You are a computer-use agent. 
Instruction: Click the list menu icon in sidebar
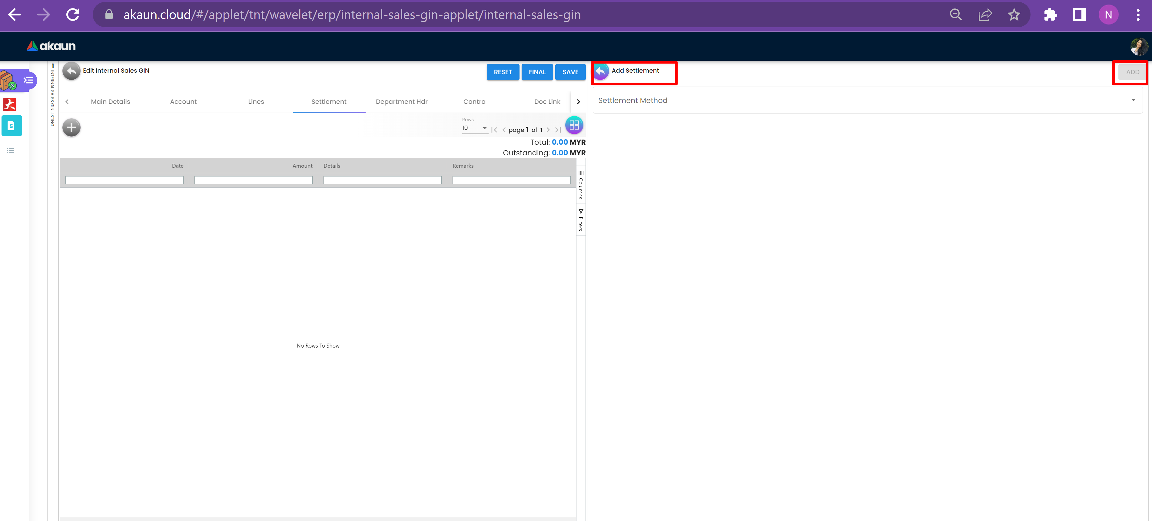coord(11,150)
